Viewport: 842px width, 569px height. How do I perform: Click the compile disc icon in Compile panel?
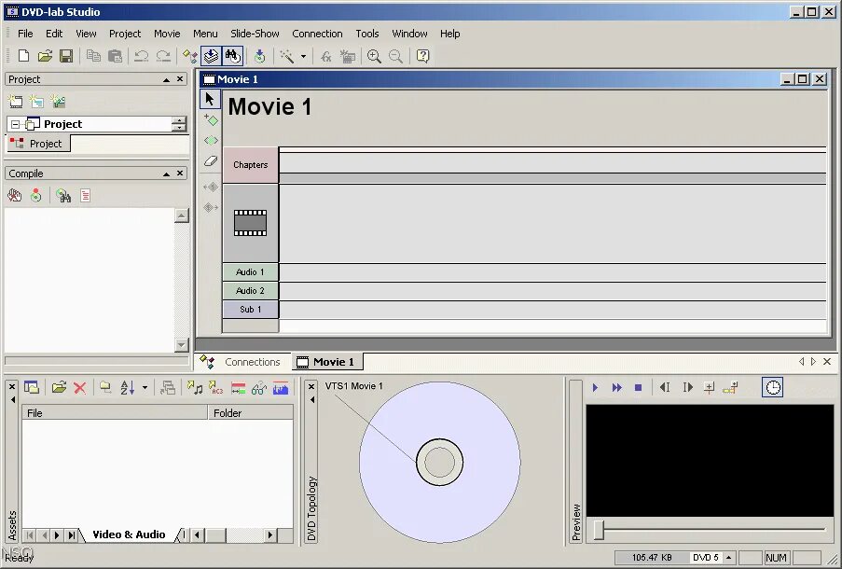(x=36, y=196)
